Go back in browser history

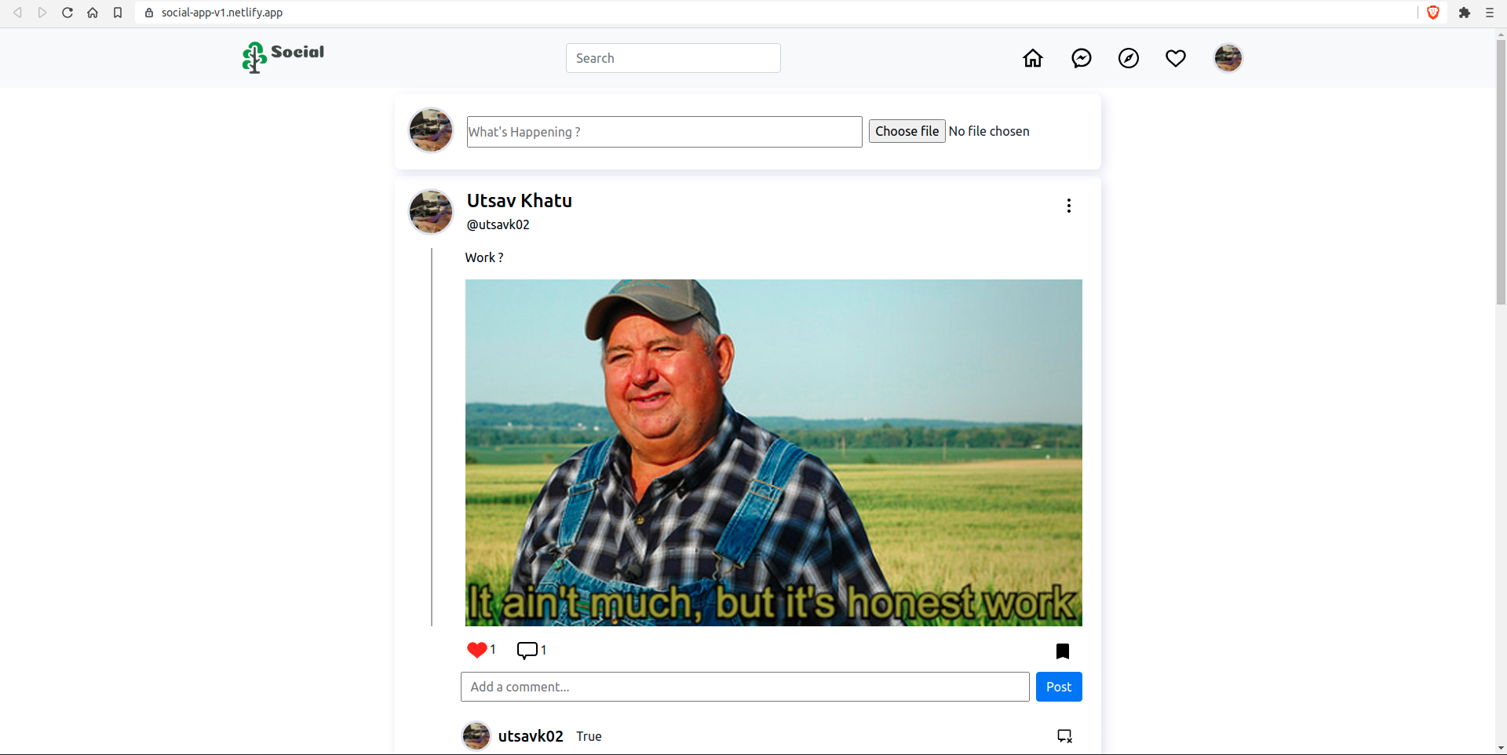click(17, 13)
